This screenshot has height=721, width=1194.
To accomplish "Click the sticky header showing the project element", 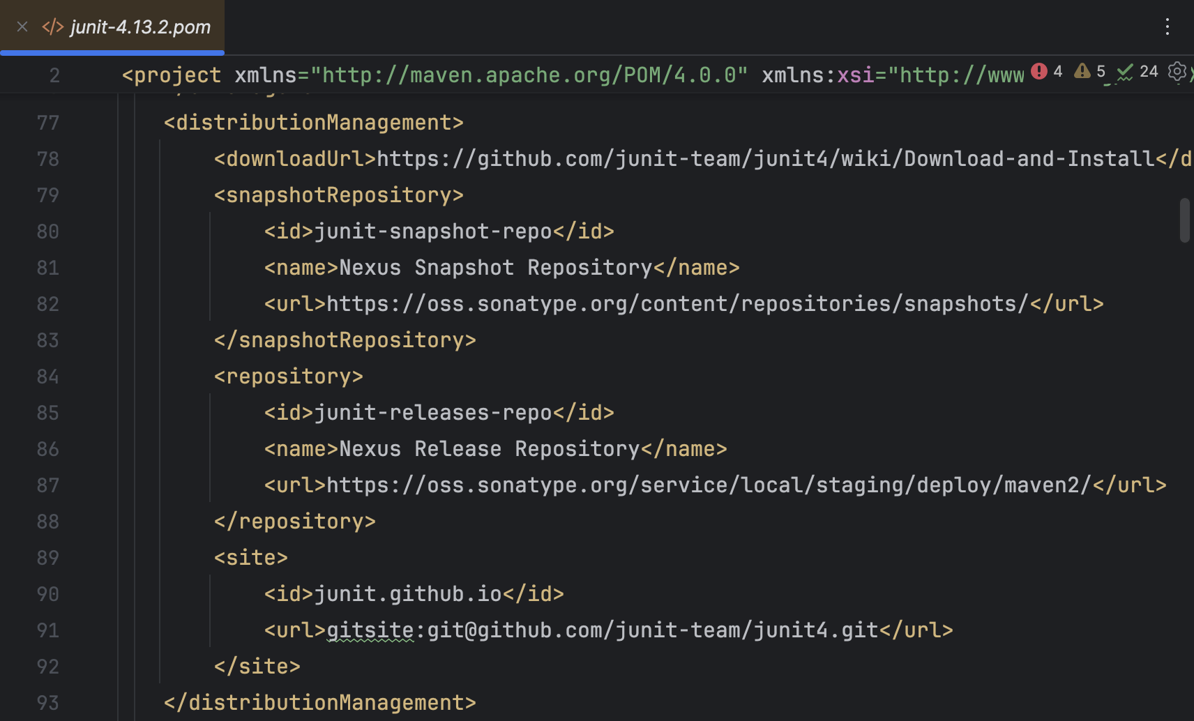I will pyautogui.click(x=172, y=75).
